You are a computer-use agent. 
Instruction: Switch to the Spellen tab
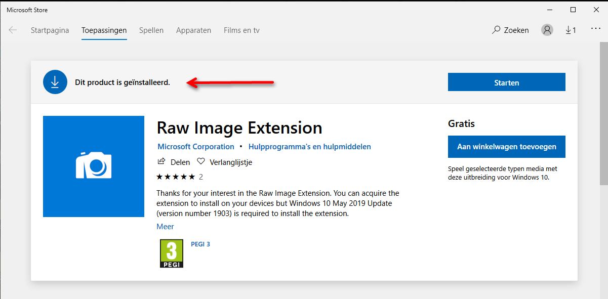[151, 30]
